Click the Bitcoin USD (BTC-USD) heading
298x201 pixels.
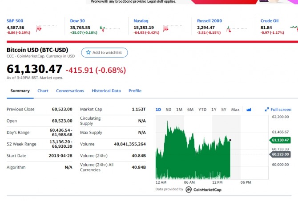(37, 50)
